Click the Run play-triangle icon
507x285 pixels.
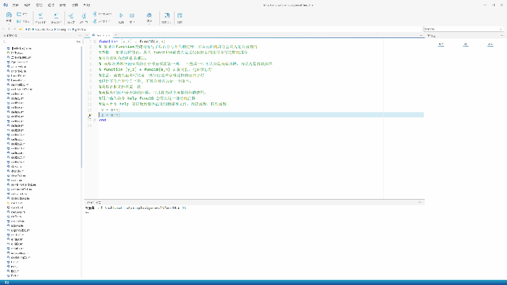coord(121,16)
